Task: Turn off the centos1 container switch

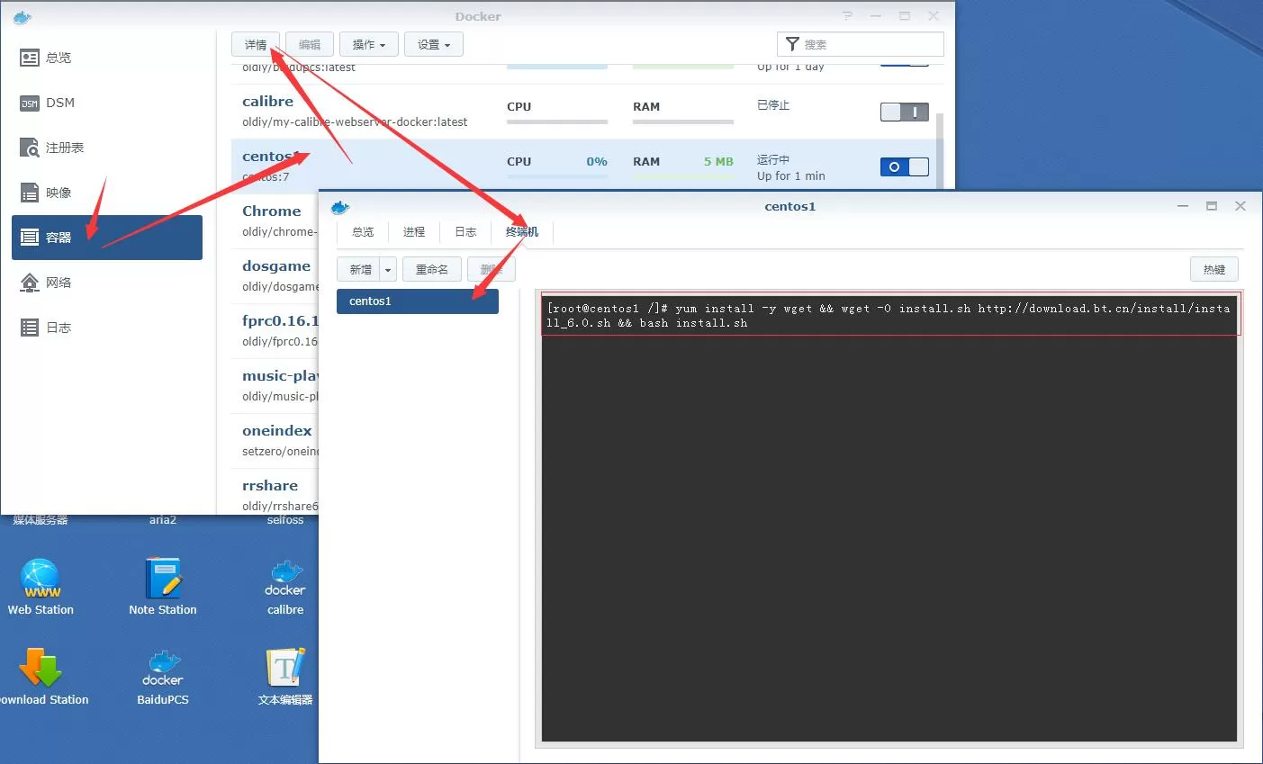Action: (x=905, y=166)
